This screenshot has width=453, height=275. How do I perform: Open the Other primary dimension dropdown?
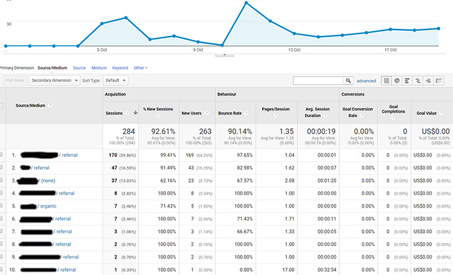pos(140,67)
